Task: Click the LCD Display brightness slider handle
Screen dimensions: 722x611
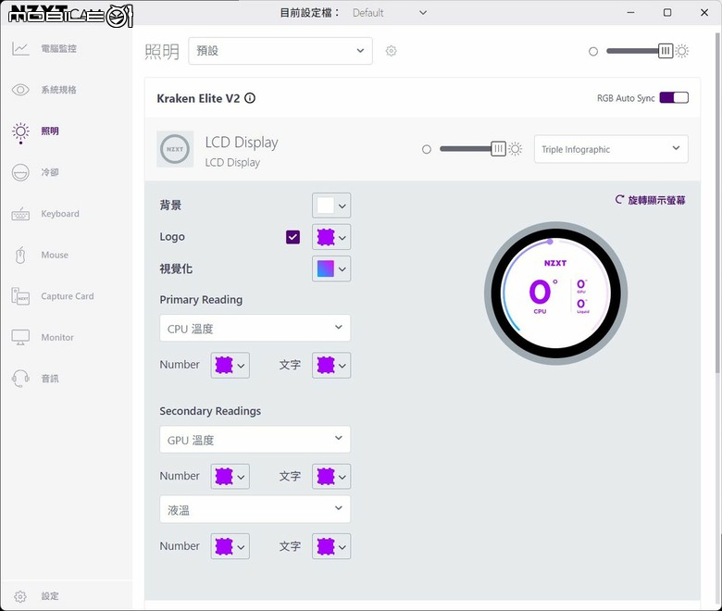Action: (498, 149)
